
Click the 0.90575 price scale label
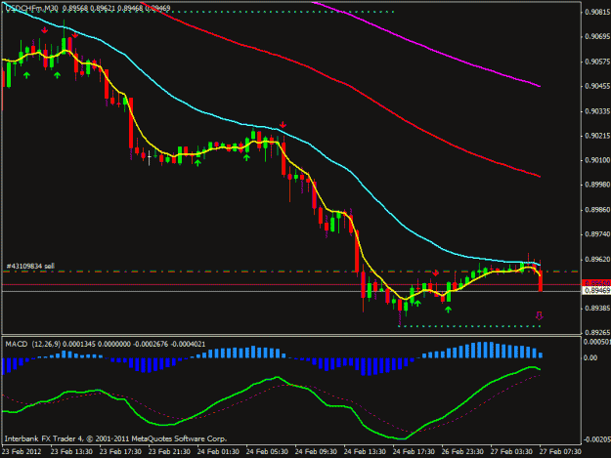click(597, 62)
